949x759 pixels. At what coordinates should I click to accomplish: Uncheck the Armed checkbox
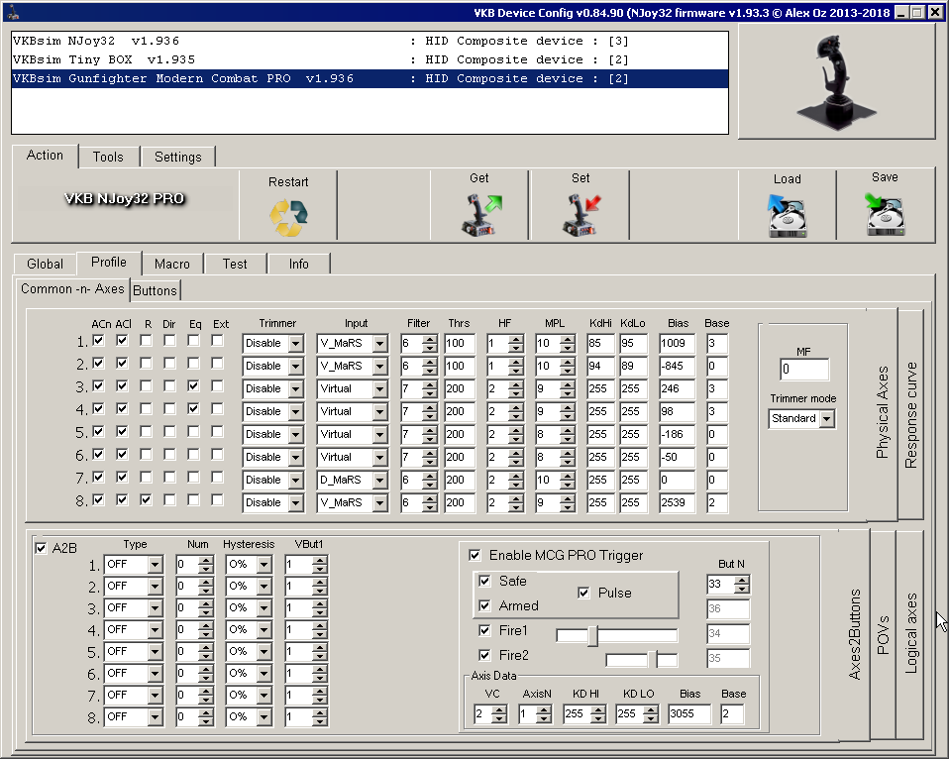point(484,605)
